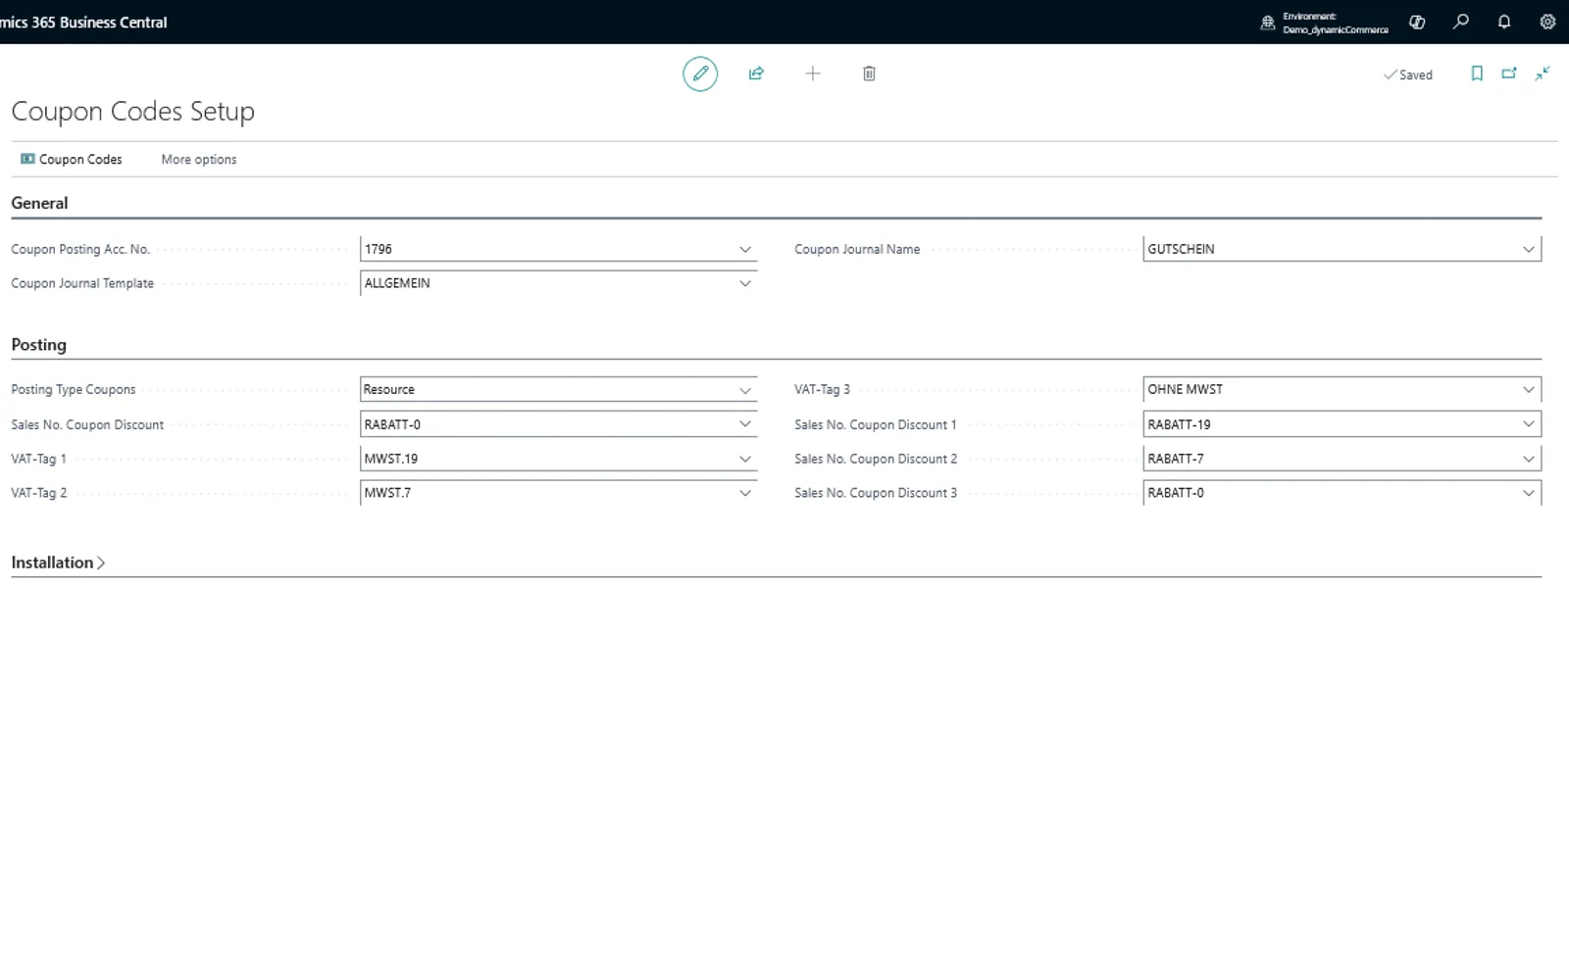Click the Coupon Codes Setup page title

pyautogui.click(x=132, y=111)
